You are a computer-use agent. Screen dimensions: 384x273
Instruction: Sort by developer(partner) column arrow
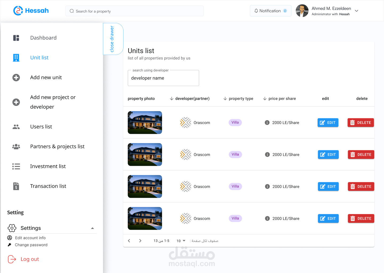(172, 99)
